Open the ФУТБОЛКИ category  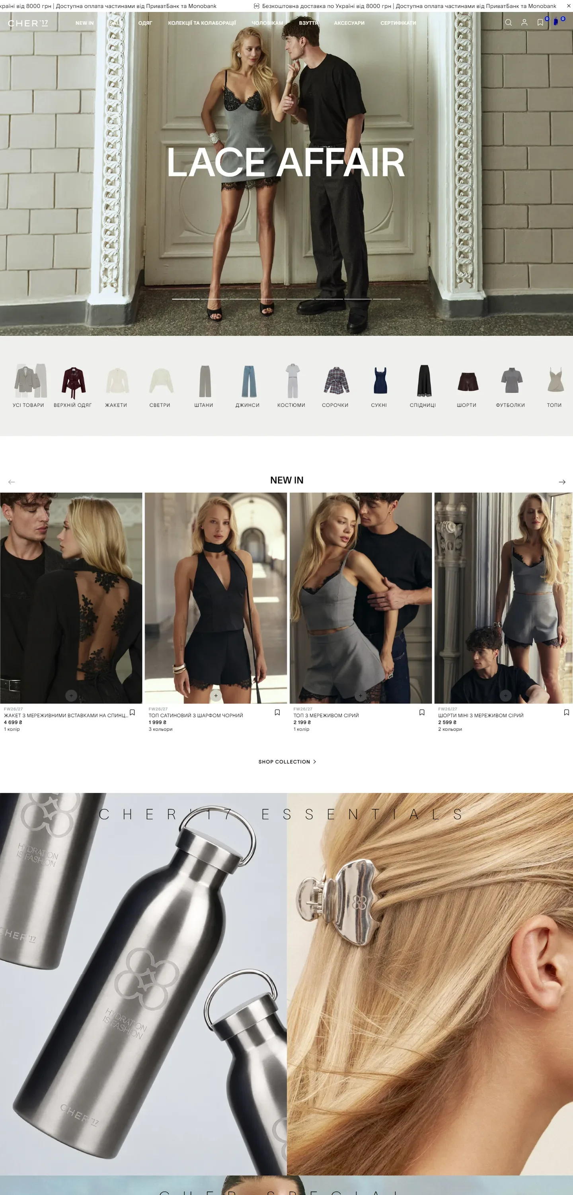coord(511,386)
